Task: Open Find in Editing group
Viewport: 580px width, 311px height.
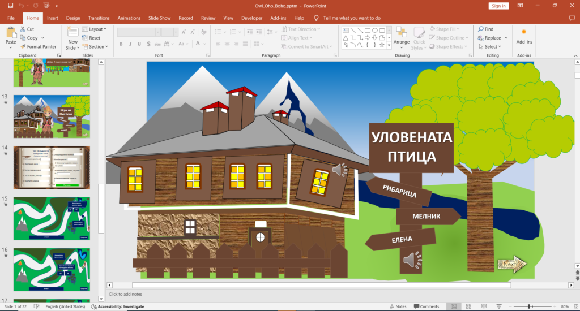Action: point(485,29)
